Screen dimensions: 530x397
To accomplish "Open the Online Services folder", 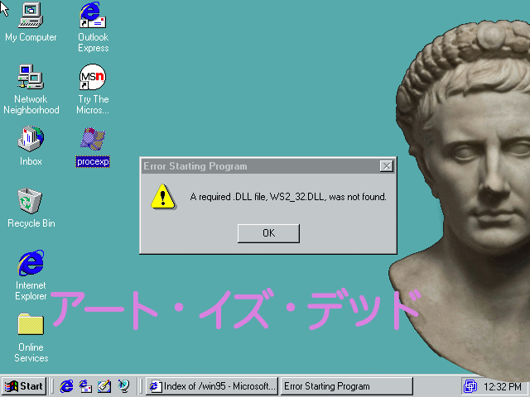I will click(x=31, y=325).
